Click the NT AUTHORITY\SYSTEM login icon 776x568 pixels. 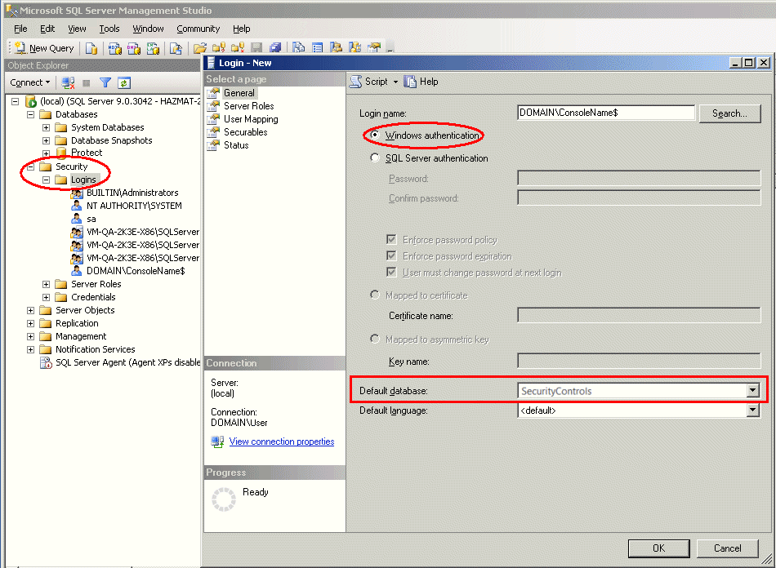click(77, 206)
